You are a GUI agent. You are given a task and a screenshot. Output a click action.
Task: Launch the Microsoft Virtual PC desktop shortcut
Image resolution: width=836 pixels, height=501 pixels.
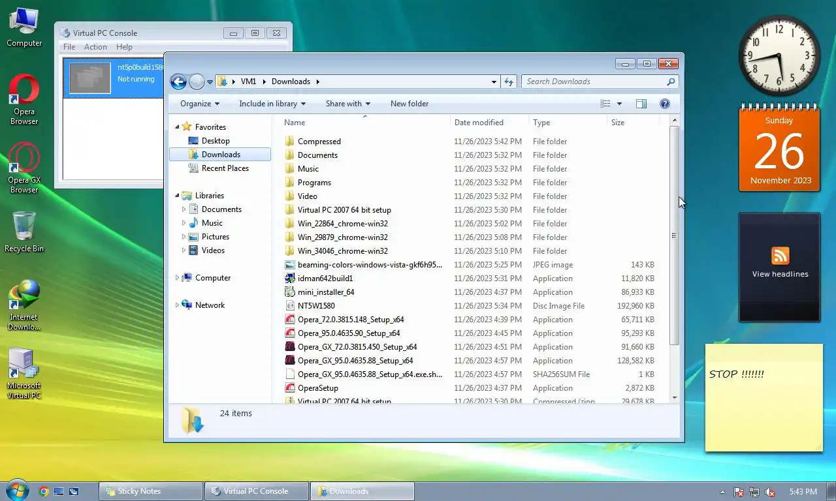24,373
